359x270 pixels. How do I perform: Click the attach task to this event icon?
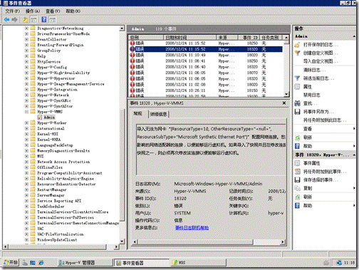click(x=297, y=172)
